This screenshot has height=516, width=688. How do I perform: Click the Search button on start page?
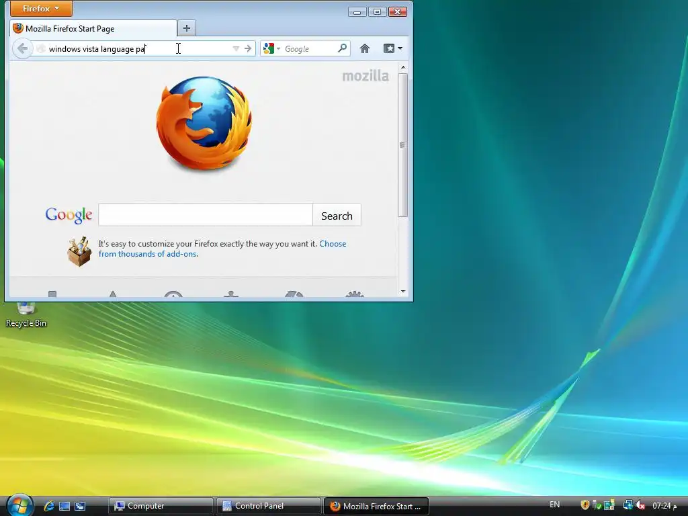pos(337,216)
